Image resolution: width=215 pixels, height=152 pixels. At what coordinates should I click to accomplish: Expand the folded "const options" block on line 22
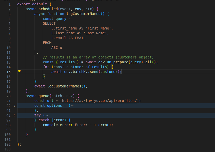[14, 105]
